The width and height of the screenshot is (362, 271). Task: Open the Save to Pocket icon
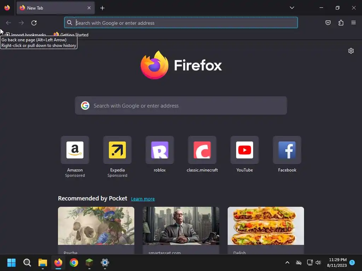328,23
